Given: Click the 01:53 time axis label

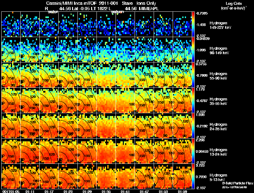Looking at the screenshot, I should point(163,191).
